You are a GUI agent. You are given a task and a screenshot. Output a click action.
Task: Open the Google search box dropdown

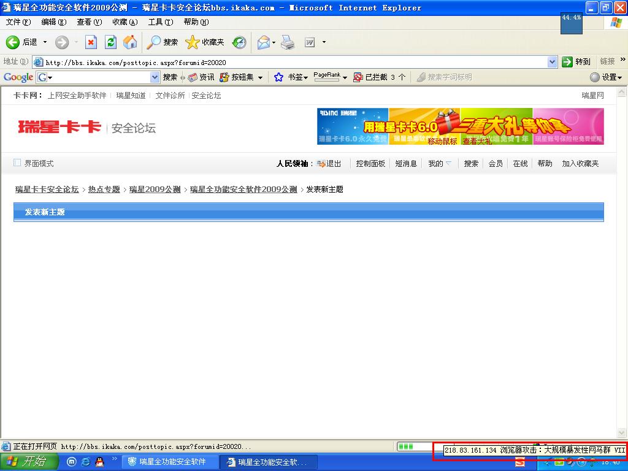155,77
